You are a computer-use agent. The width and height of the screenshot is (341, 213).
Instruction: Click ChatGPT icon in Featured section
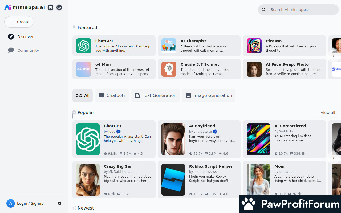[x=84, y=46]
